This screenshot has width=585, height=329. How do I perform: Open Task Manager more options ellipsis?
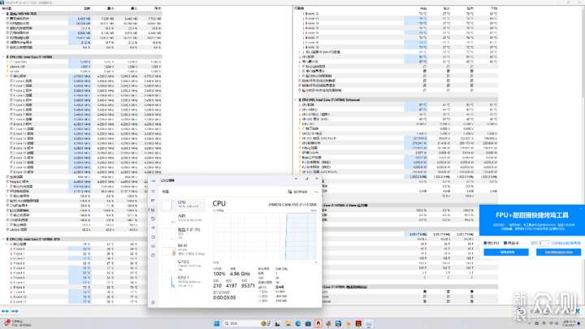316,192
